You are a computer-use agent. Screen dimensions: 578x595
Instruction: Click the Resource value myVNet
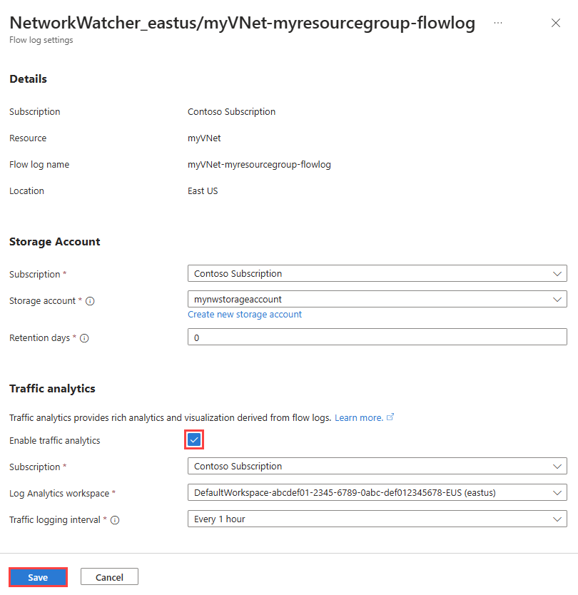204,138
